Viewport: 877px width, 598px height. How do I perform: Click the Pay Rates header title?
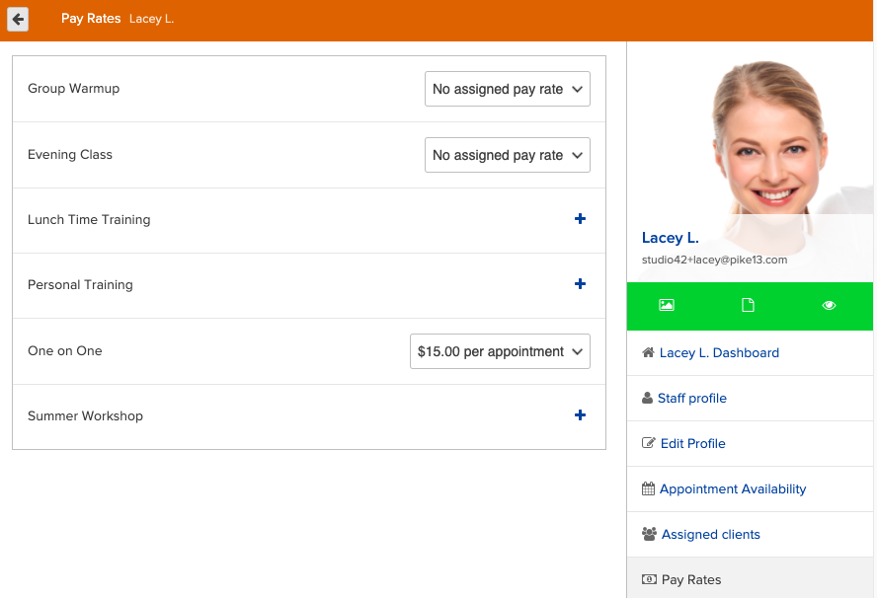tap(91, 19)
